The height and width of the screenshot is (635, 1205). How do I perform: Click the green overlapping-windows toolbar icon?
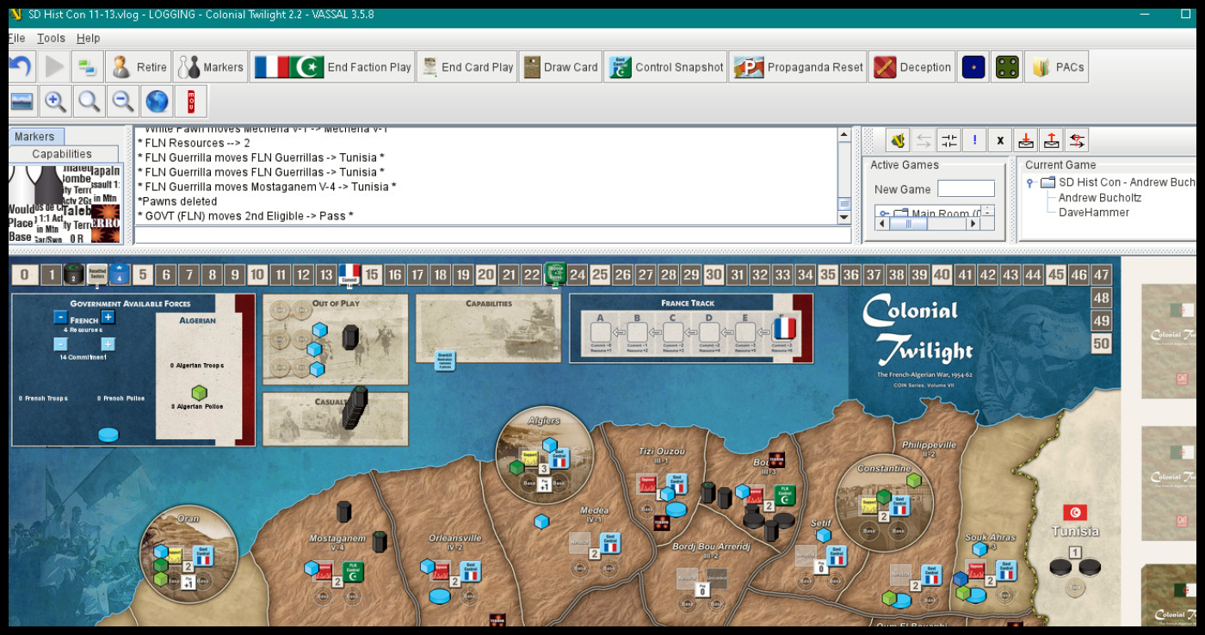(87, 66)
